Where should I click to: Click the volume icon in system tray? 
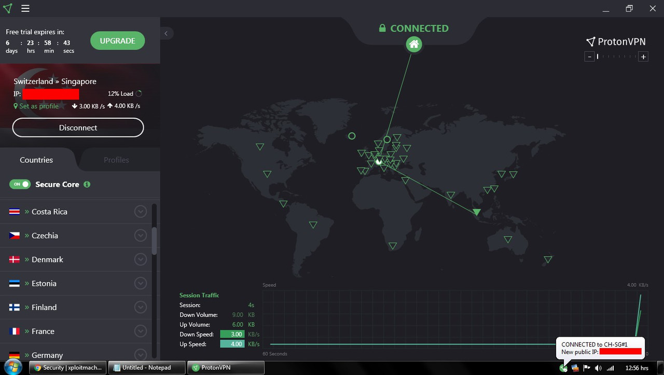click(x=598, y=368)
